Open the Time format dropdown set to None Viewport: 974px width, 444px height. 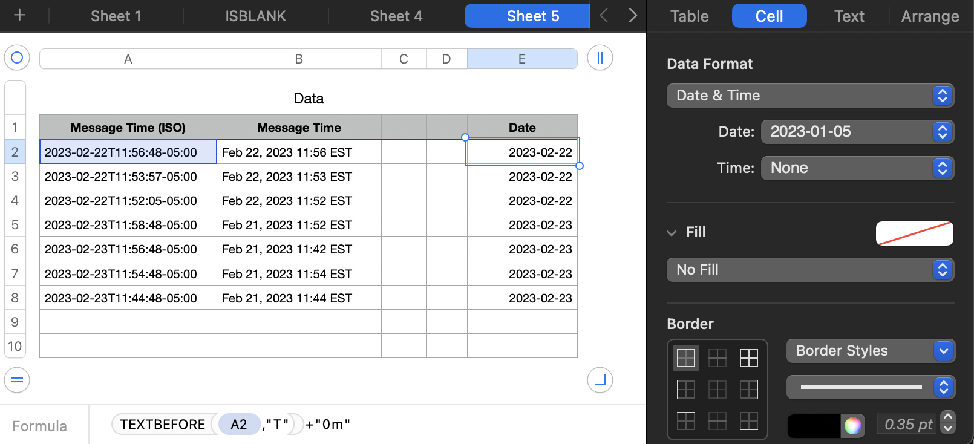pos(857,168)
